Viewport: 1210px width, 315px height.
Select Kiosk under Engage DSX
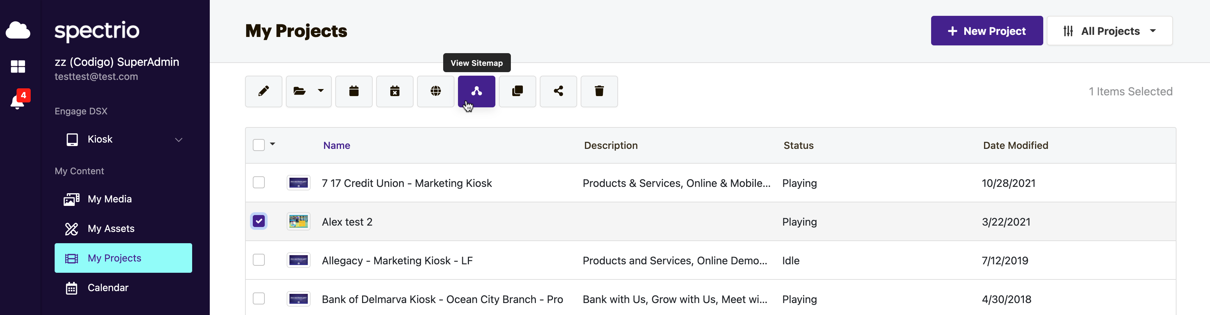pyautogui.click(x=123, y=140)
